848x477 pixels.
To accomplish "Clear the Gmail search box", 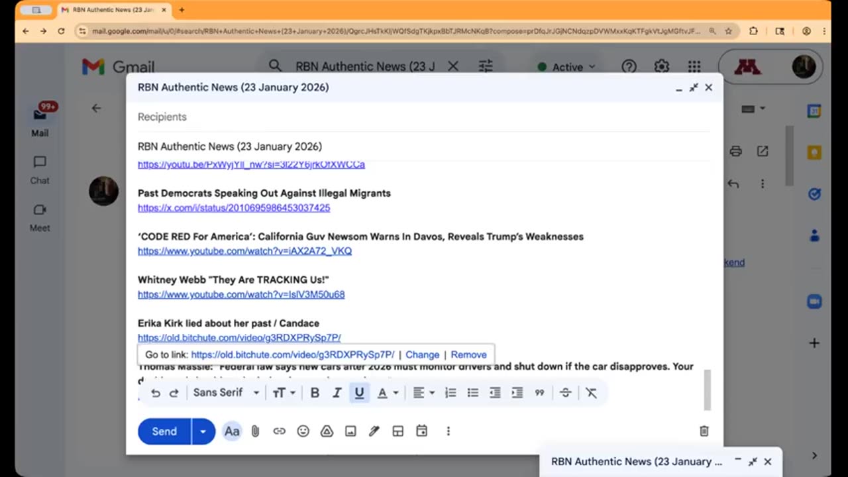I will (x=453, y=66).
